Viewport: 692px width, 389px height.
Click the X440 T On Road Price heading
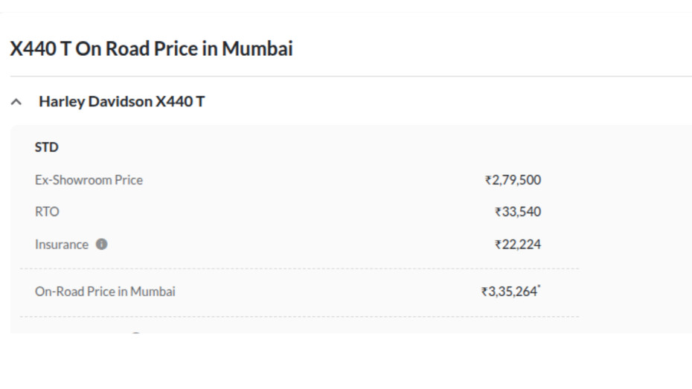tap(151, 49)
